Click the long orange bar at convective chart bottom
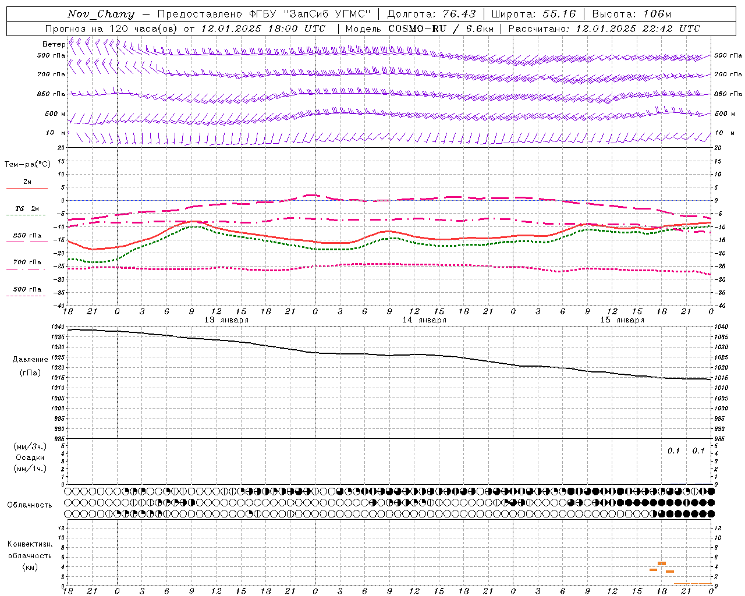 693,583
